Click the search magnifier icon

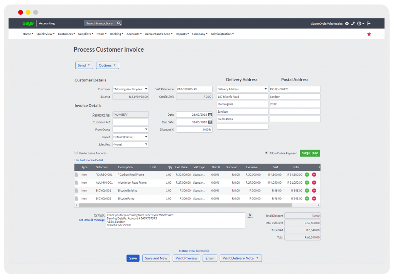[x=119, y=23]
